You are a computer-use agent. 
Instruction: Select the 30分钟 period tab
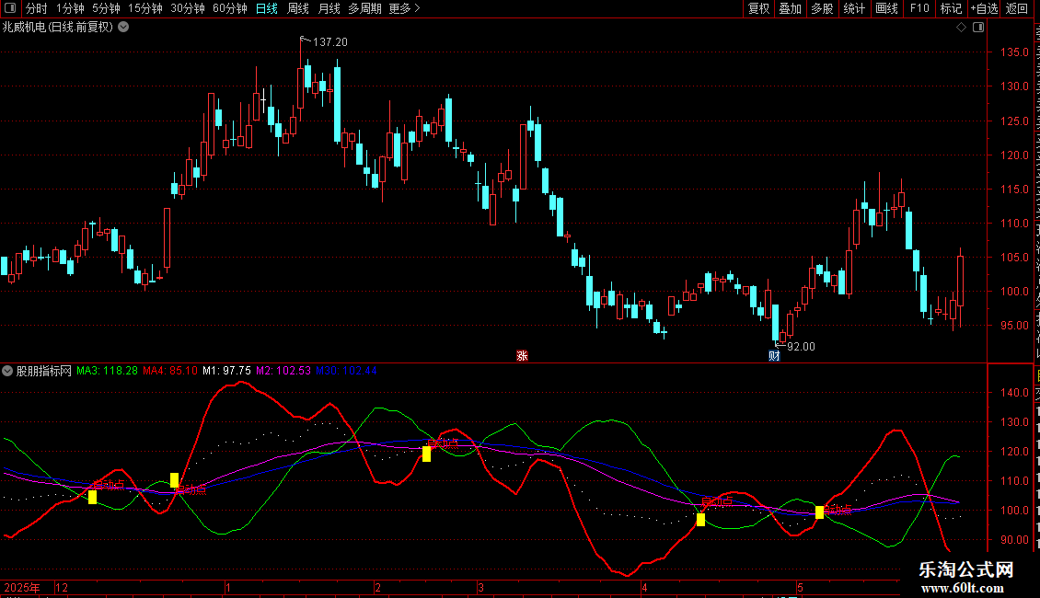point(188,8)
